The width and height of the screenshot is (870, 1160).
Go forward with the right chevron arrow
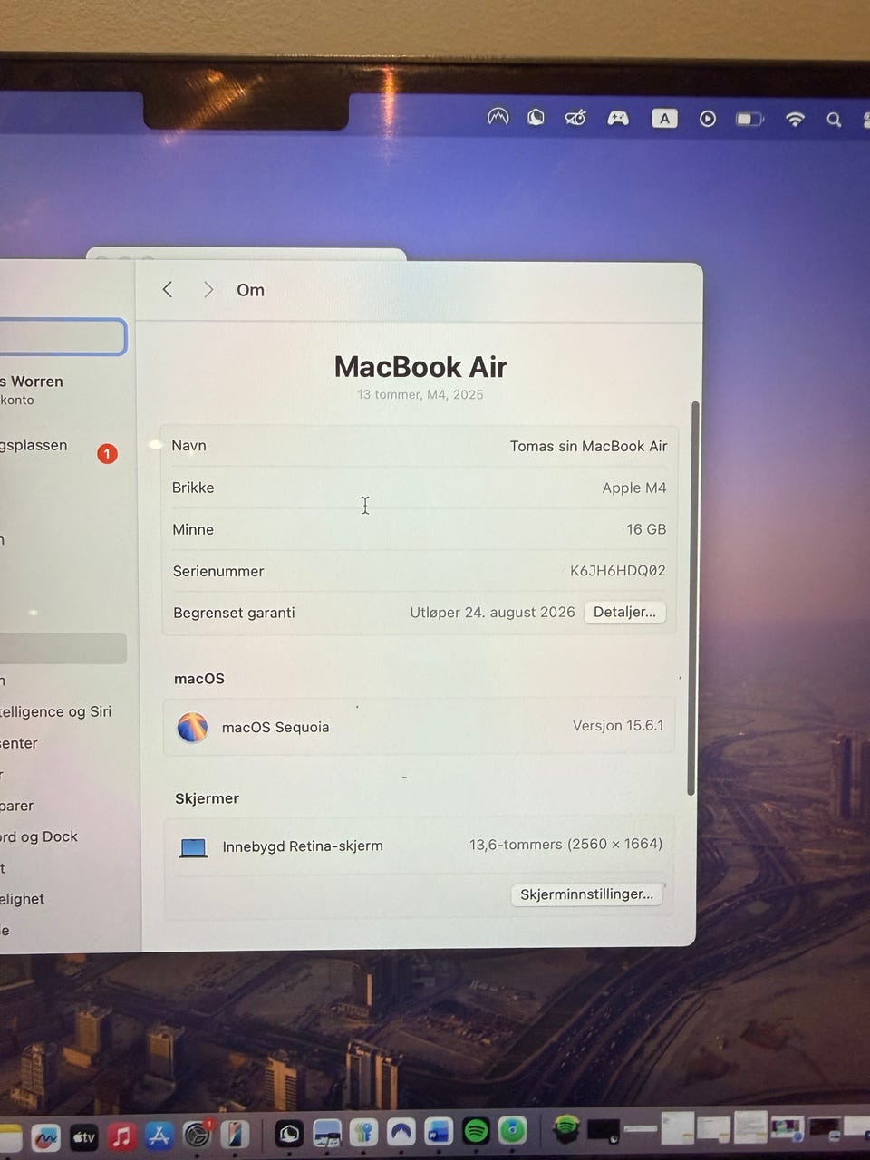click(208, 289)
